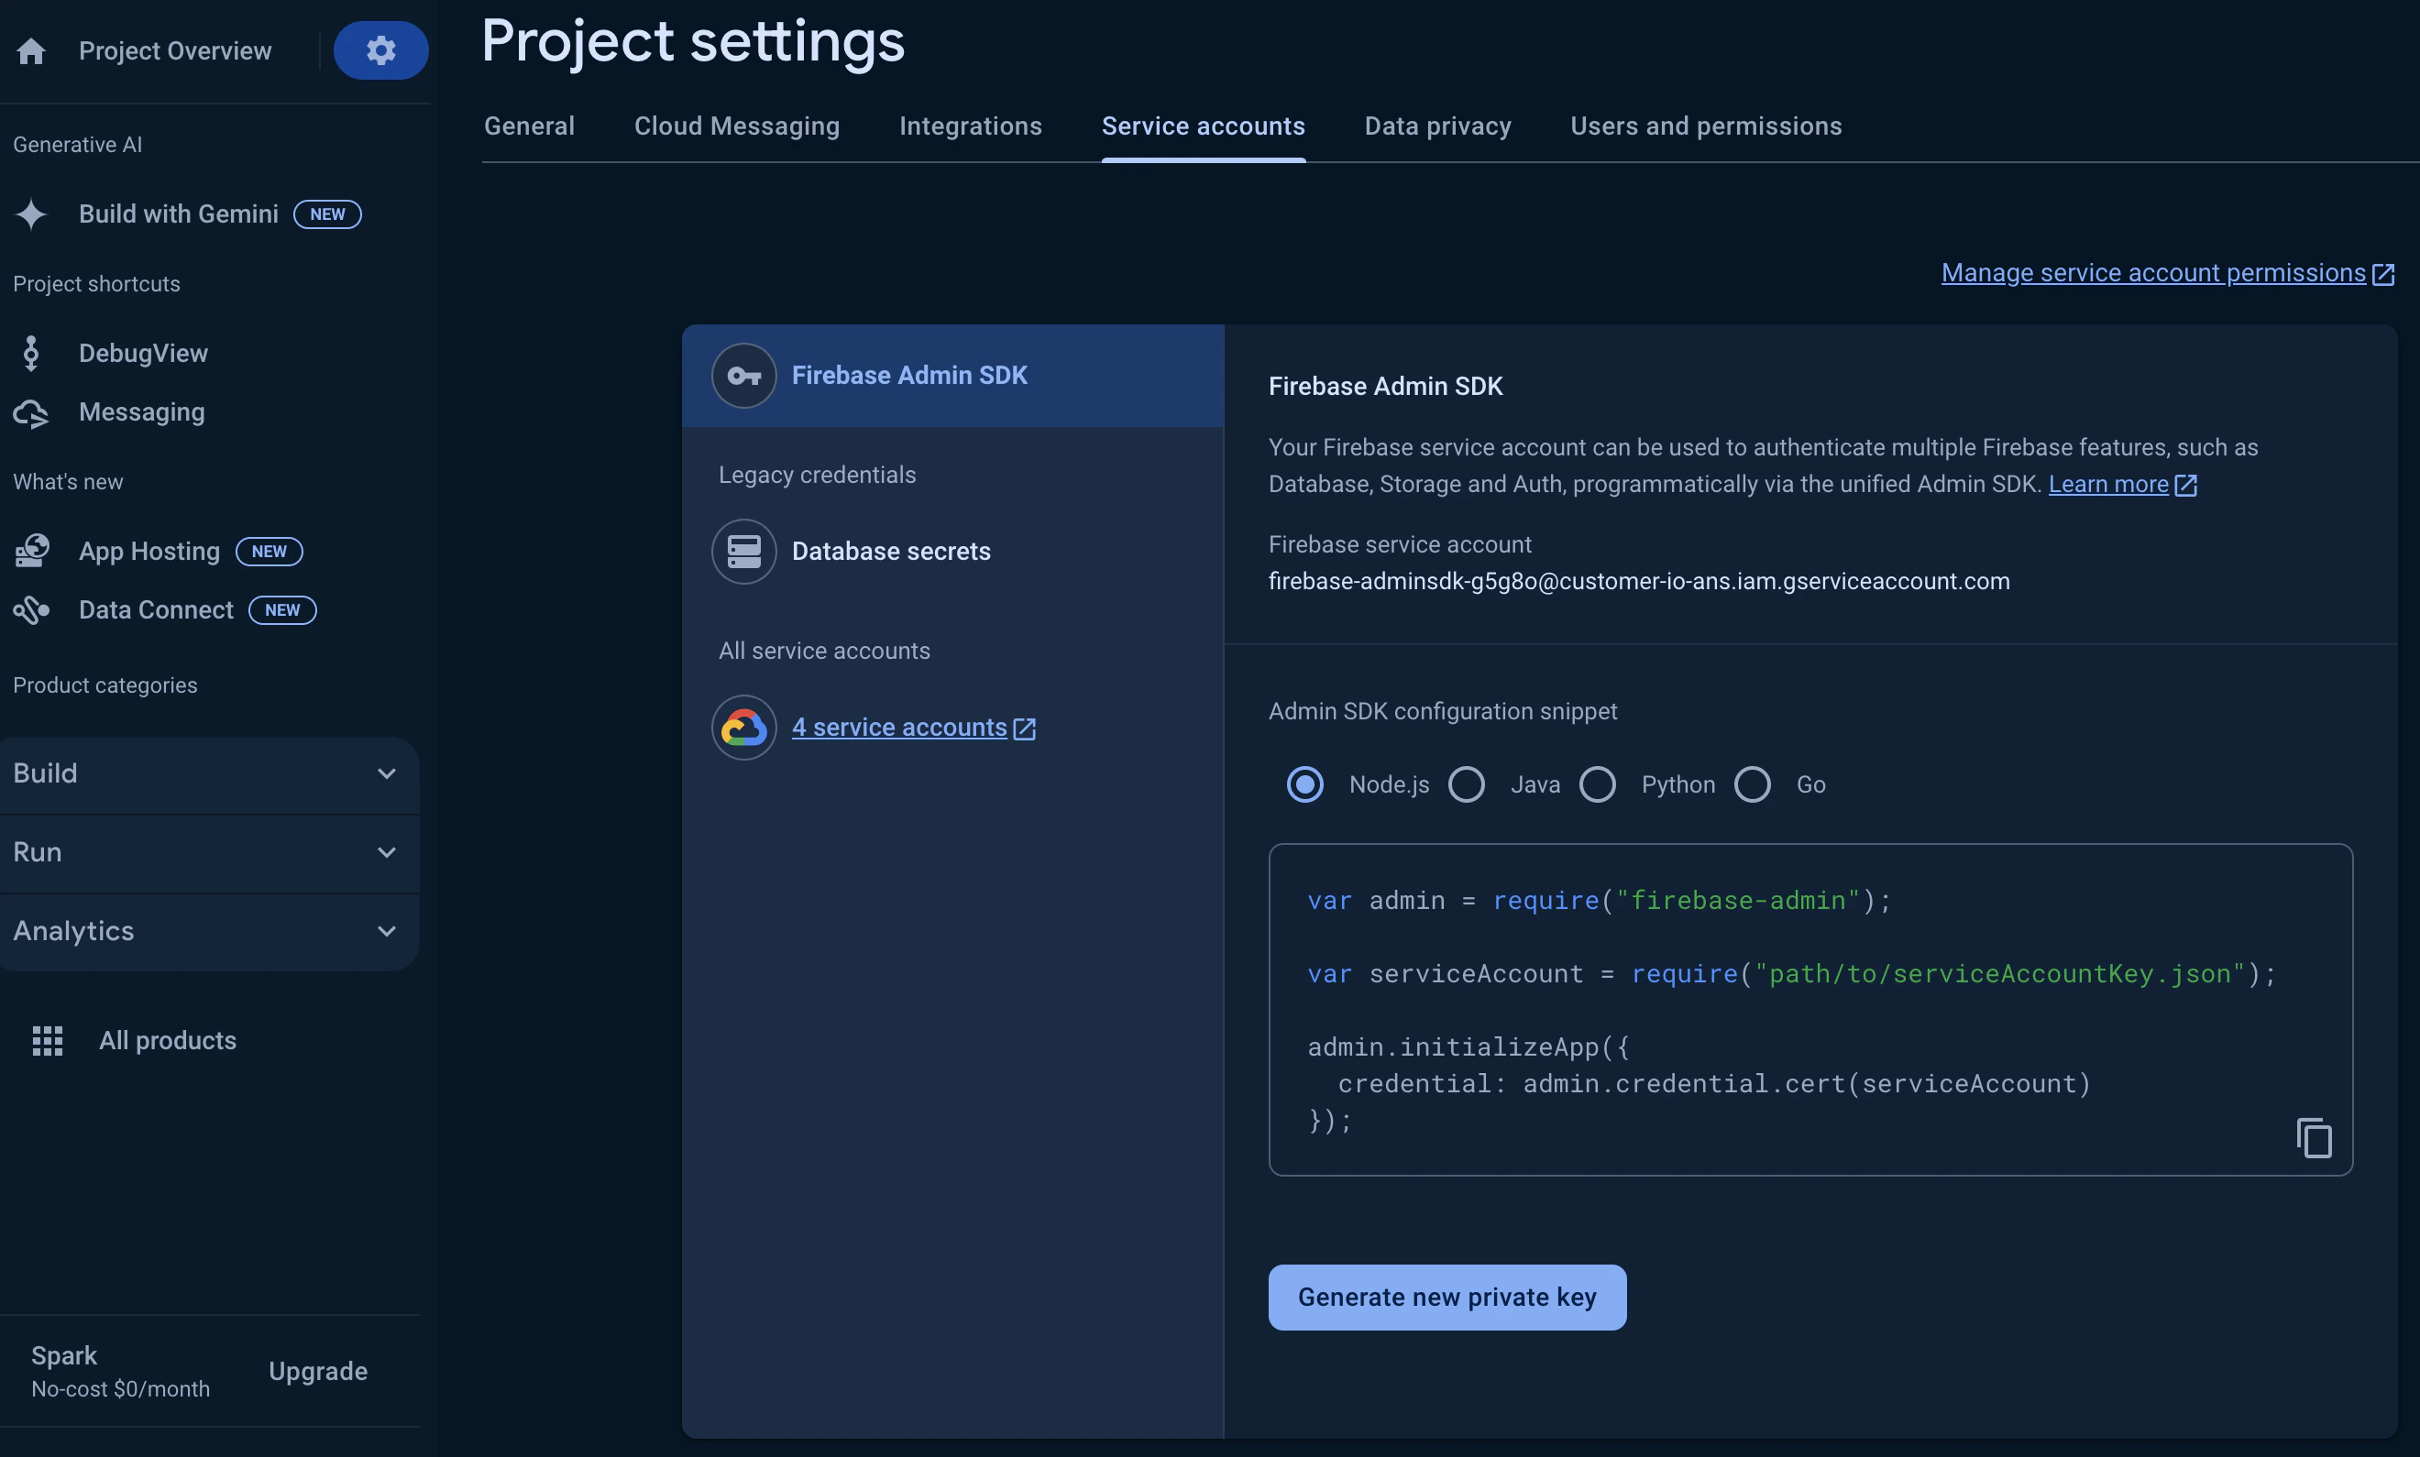Click the Data Connect icon
The height and width of the screenshot is (1457, 2420).
pos(31,610)
